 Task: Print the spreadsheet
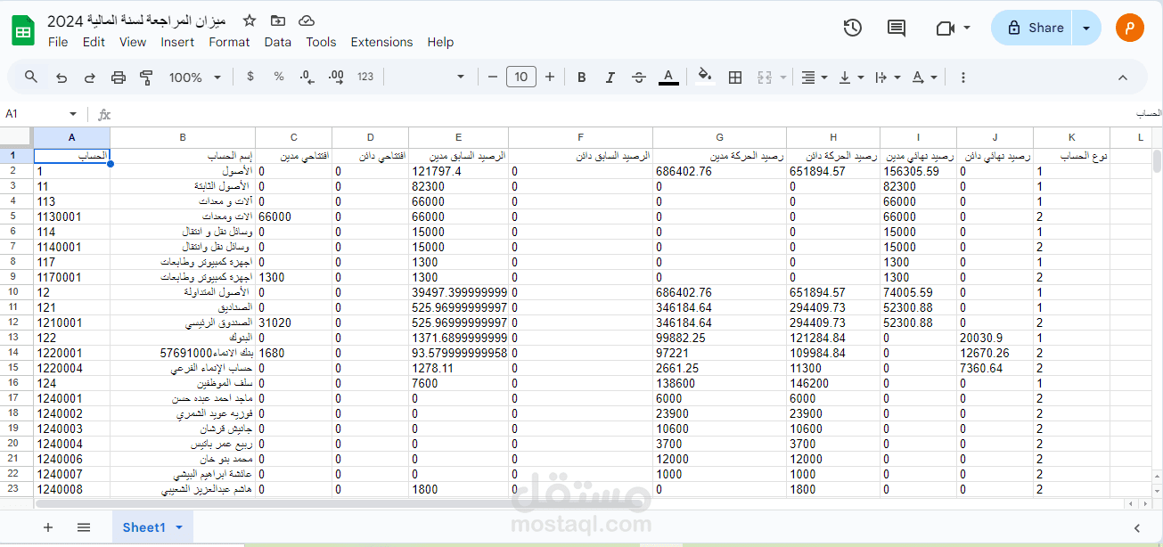119,78
